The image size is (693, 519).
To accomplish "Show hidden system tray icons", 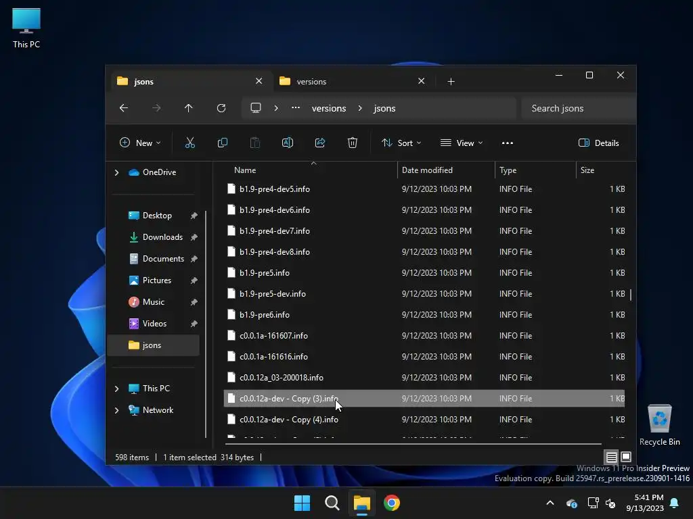I will (550, 503).
